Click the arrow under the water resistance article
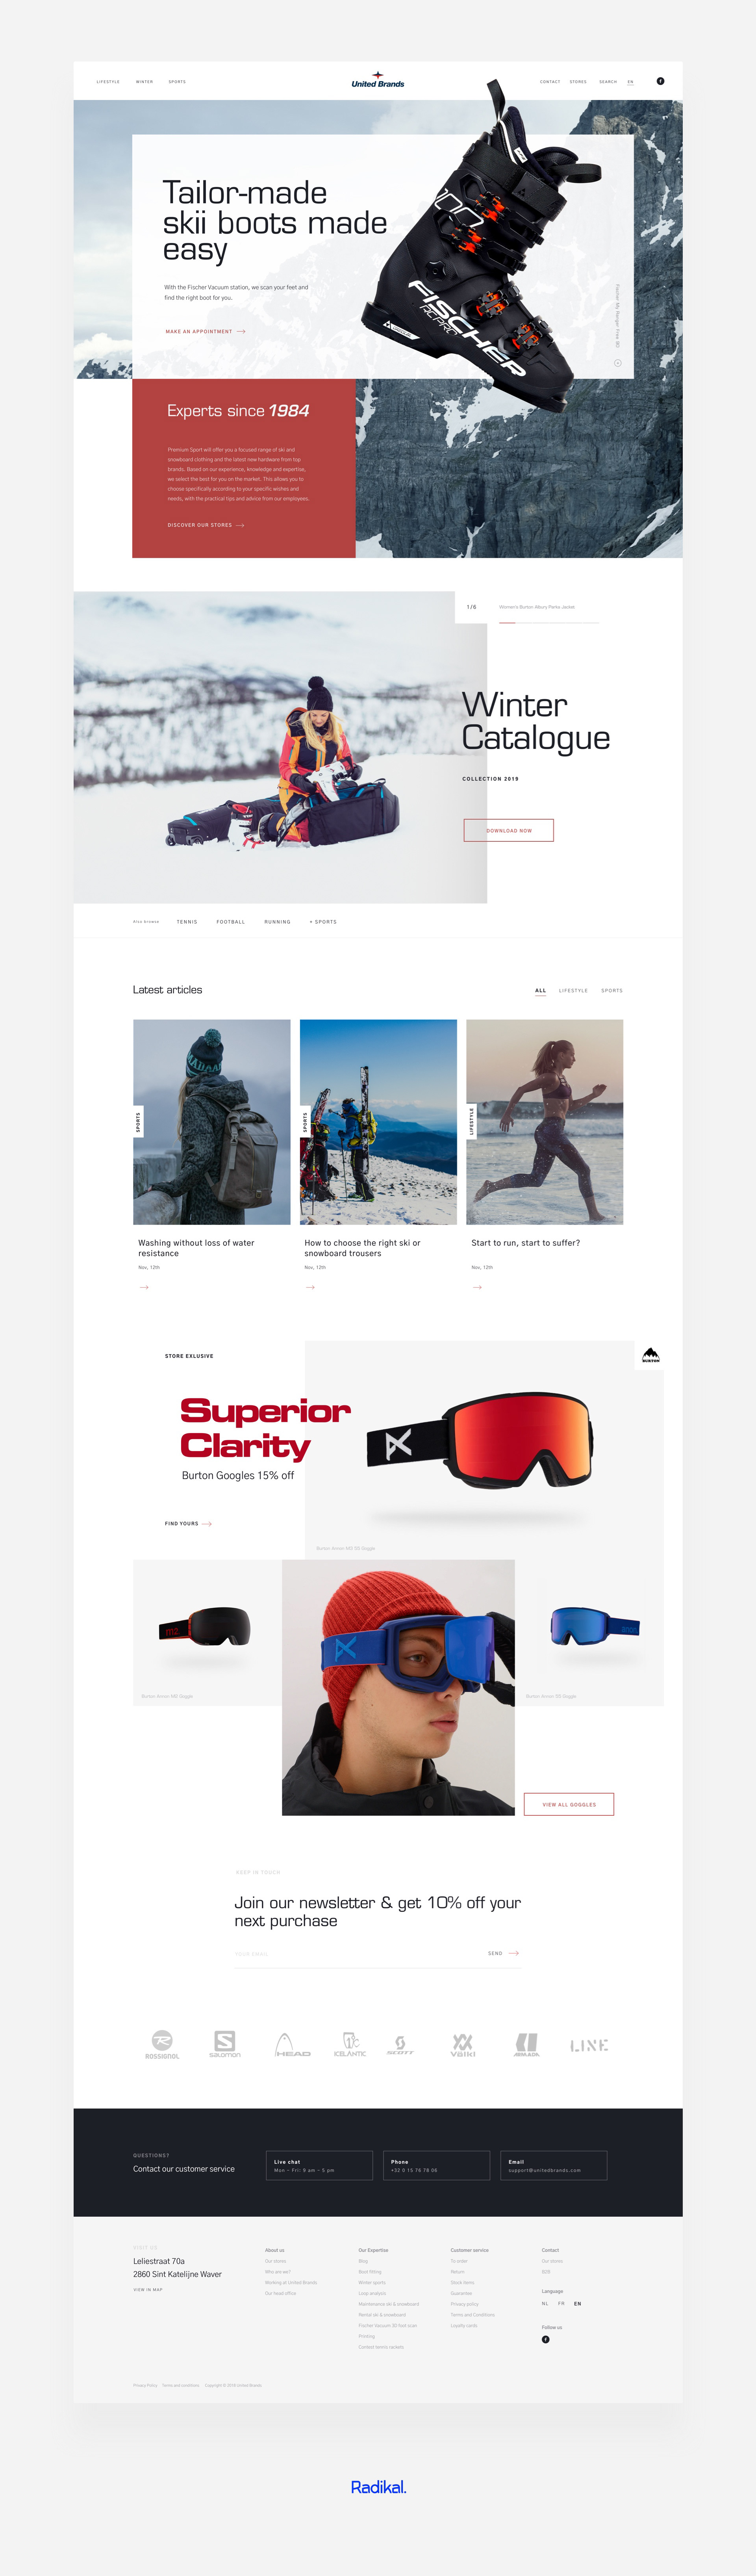Viewport: 756px width, 2576px height. click(144, 1287)
